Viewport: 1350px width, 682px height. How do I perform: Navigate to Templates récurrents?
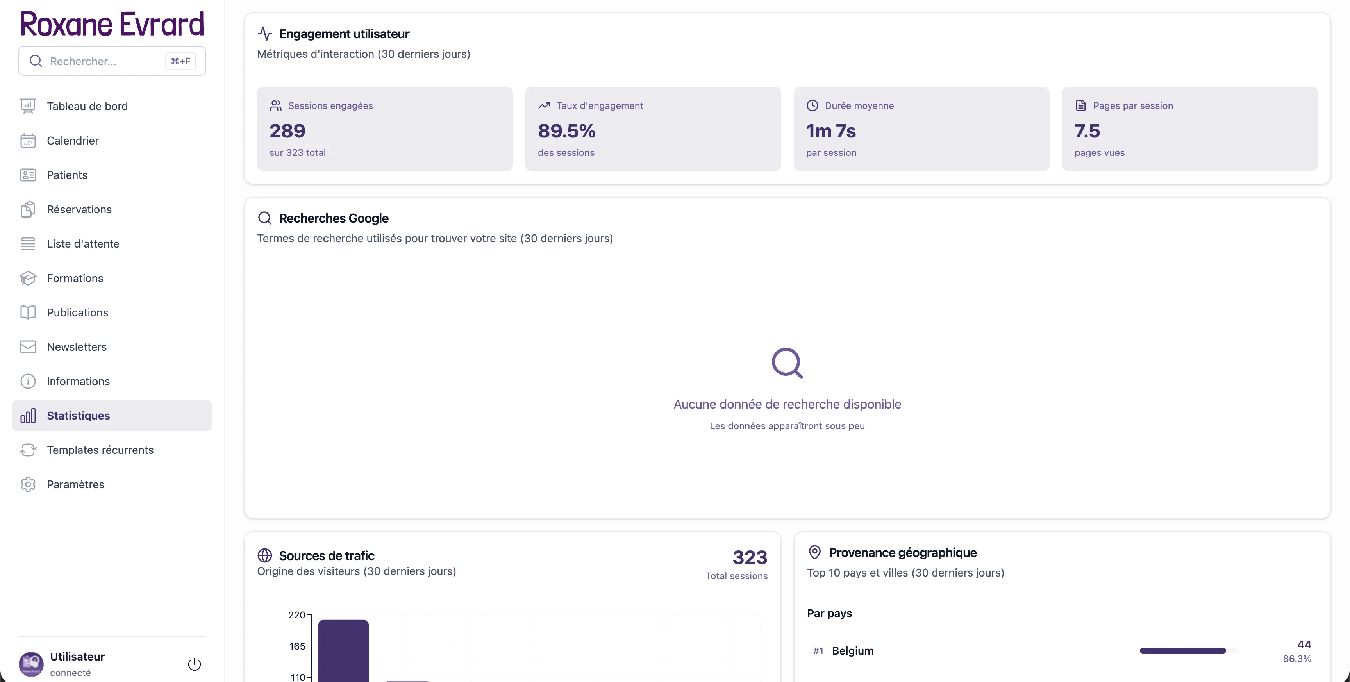(x=100, y=450)
